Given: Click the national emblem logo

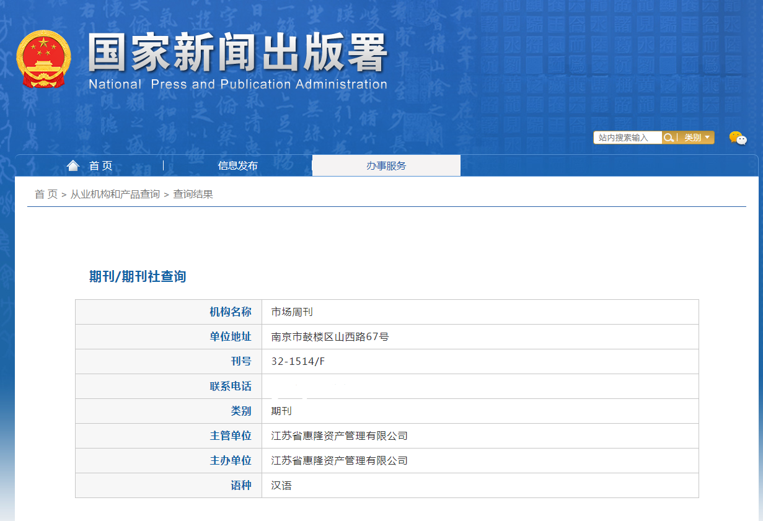Looking at the screenshot, I should pyautogui.click(x=43, y=59).
